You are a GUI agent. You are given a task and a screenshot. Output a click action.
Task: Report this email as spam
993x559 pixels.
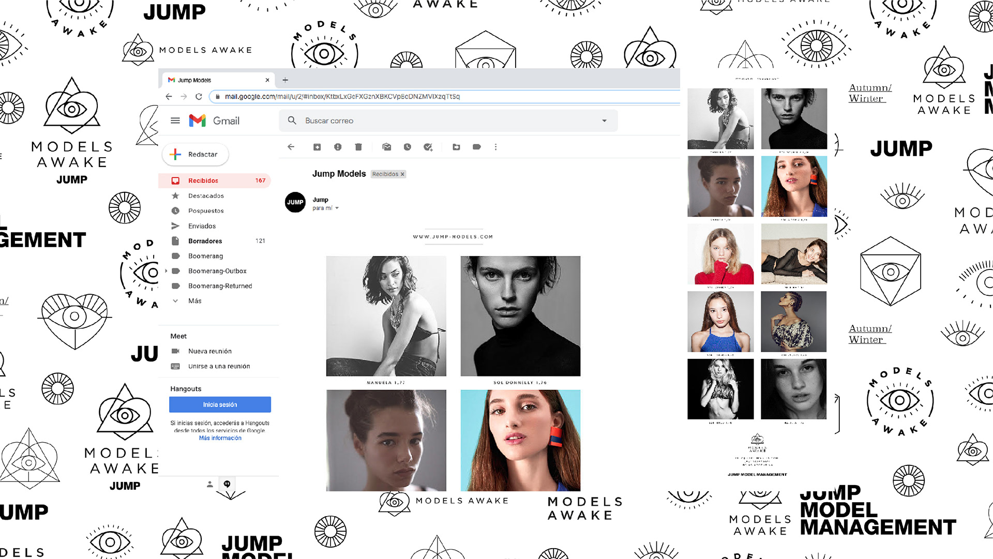tap(338, 147)
